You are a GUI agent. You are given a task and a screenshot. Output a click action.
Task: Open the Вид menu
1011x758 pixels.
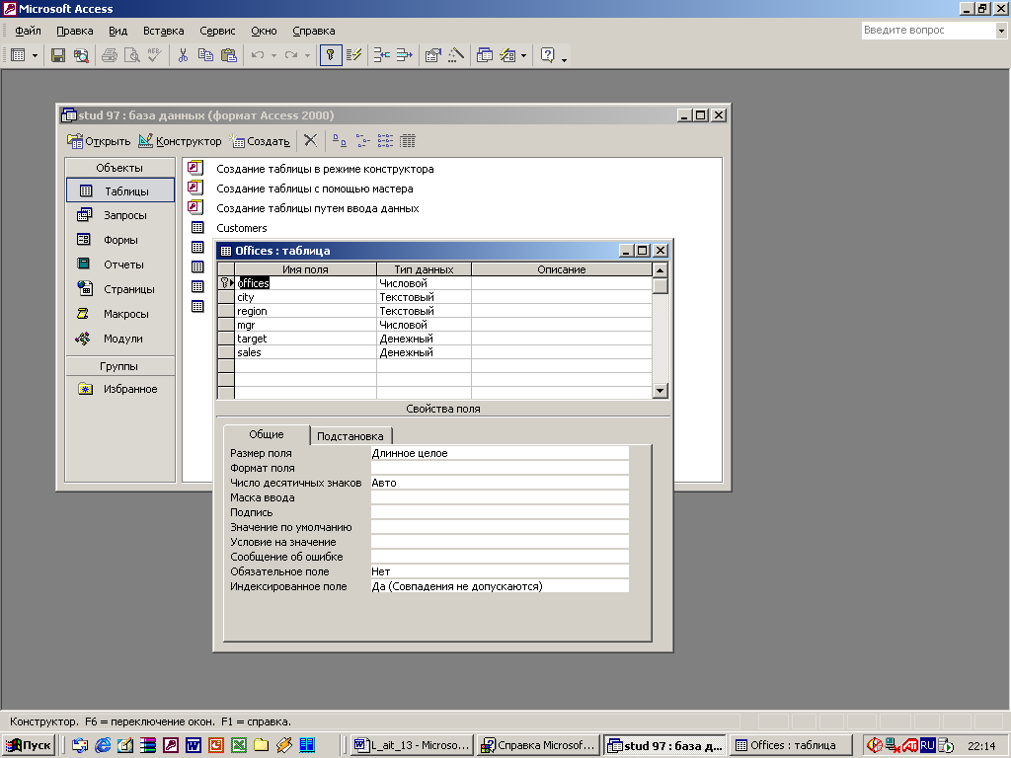(118, 31)
